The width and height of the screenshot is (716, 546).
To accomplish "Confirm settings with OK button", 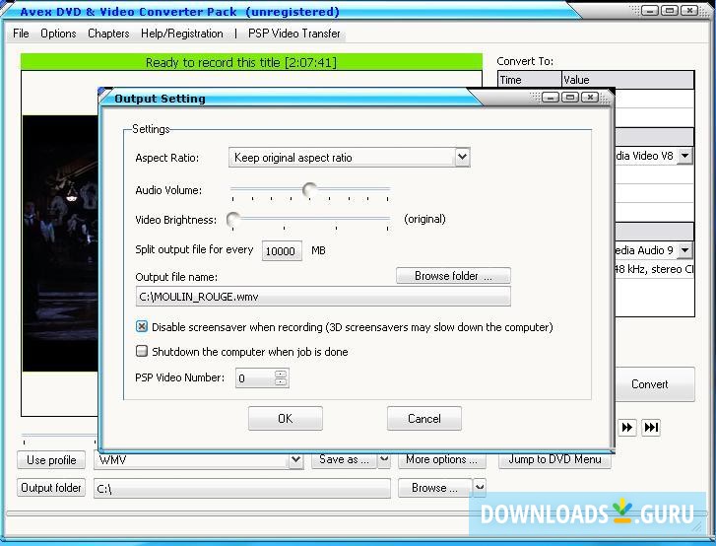I will pos(286,418).
